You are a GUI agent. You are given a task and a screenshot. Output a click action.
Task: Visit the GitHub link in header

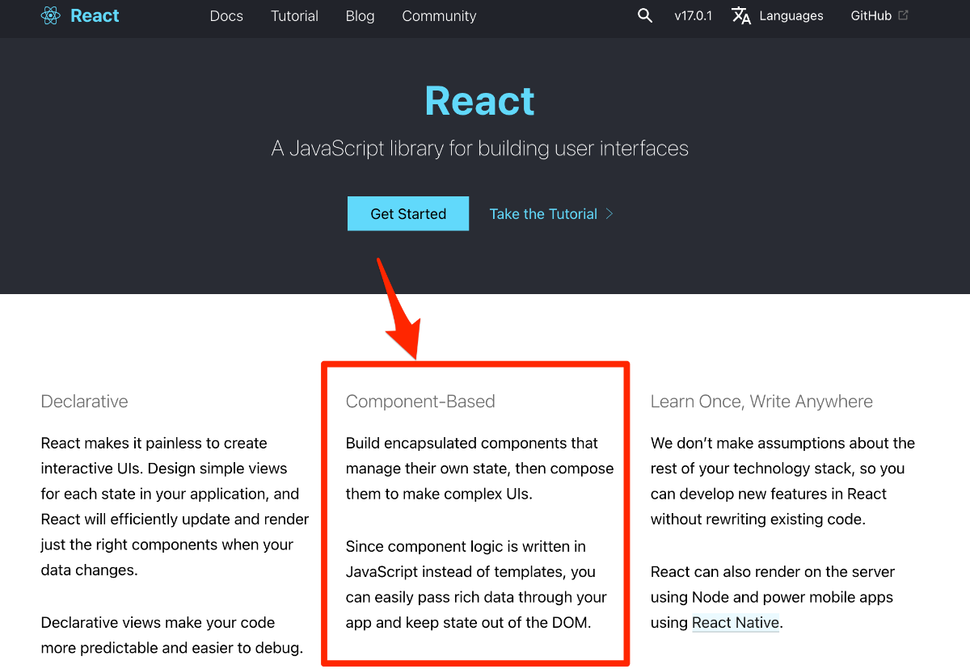point(871,16)
